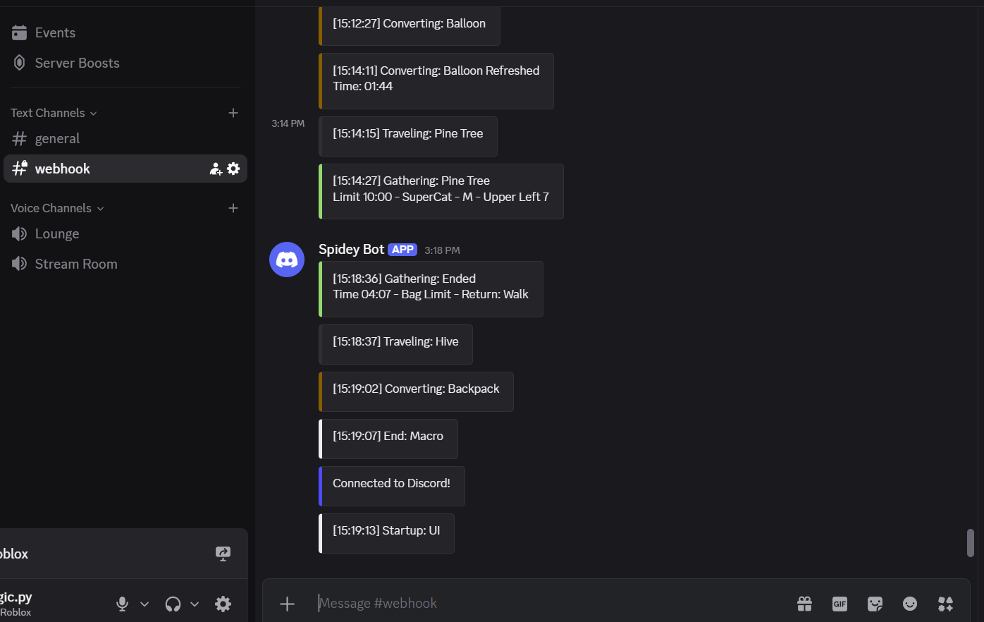
Task: Open user settings gear icon
Action: point(223,604)
